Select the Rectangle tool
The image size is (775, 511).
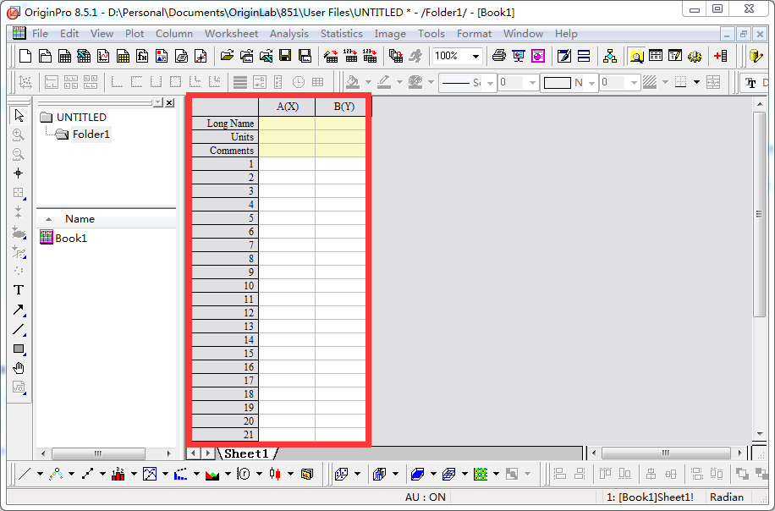[19, 349]
